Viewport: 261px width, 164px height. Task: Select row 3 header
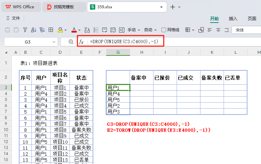click(6, 88)
